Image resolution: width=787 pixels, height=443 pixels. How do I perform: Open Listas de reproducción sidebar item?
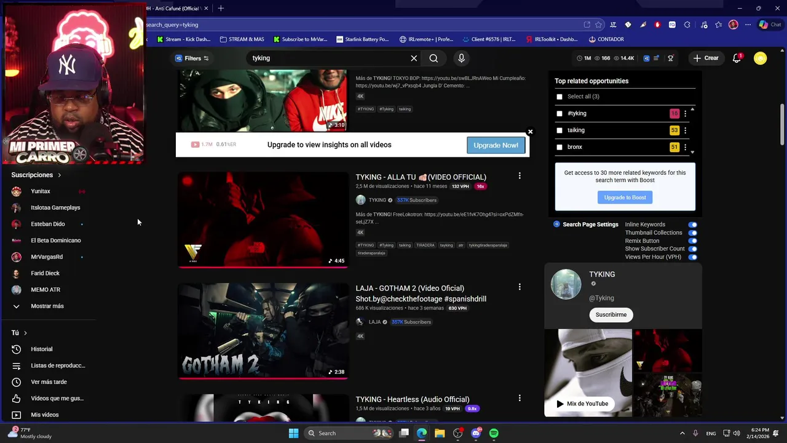click(x=49, y=365)
